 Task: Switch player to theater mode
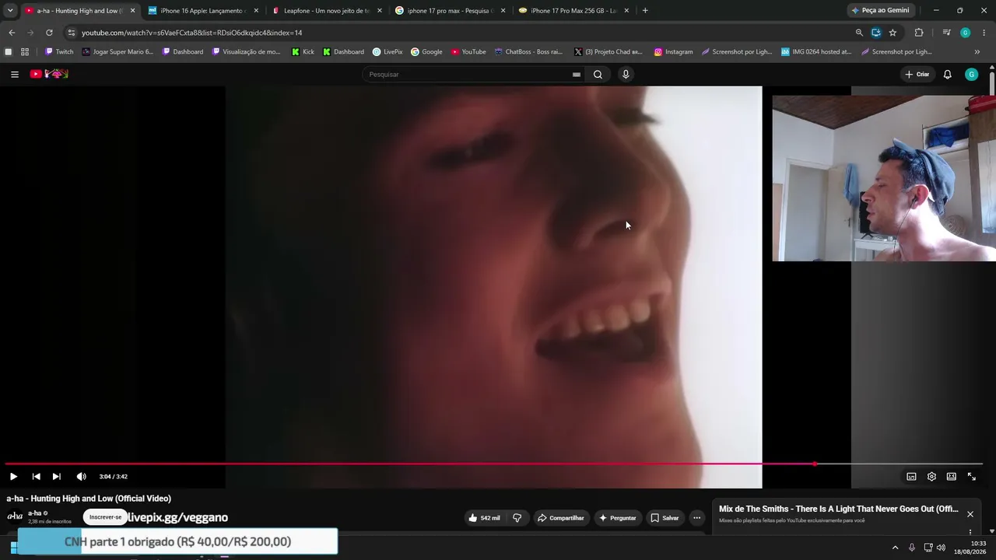point(951,477)
